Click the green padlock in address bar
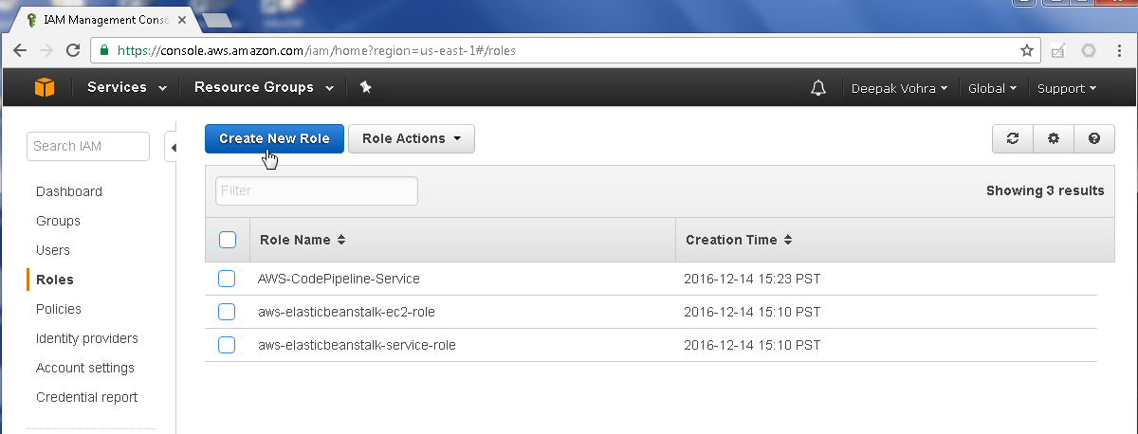Screen dimensions: 1138x434 106,50
